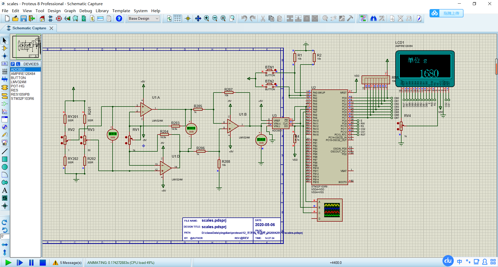Open the Property Assignment Tool
Viewport: 498px width, 267px height.
[382, 18]
